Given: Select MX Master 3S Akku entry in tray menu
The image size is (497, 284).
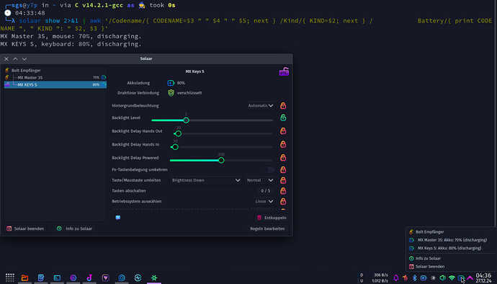Looking at the screenshot, I should pos(452,240).
